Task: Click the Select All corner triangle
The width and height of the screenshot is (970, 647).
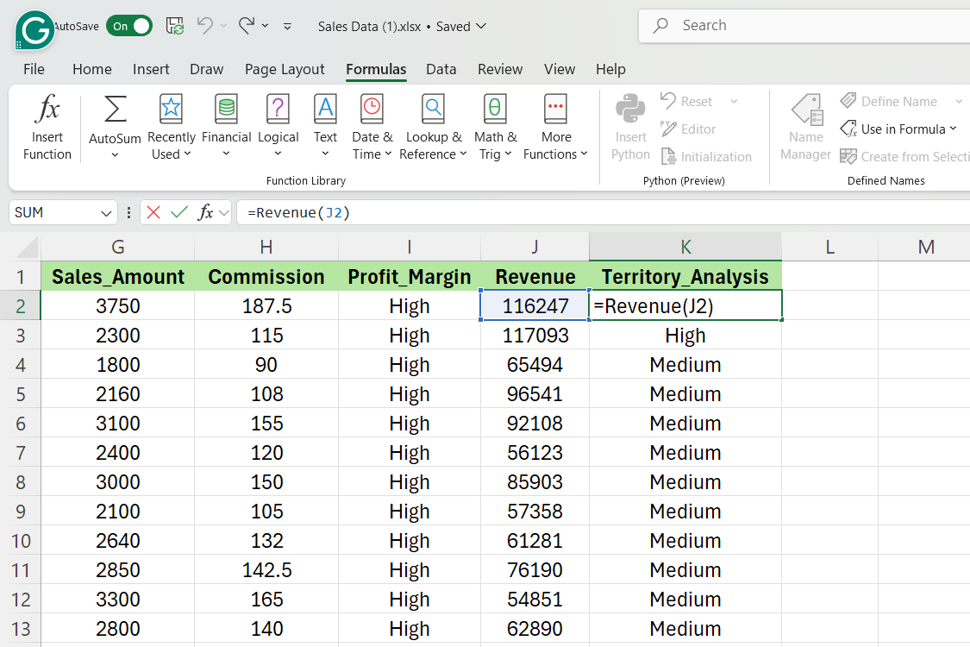Action: point(27,248)
